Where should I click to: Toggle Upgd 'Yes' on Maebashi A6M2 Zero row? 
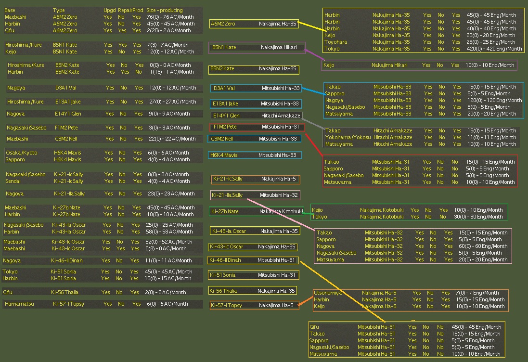click(x=108, y=17)
